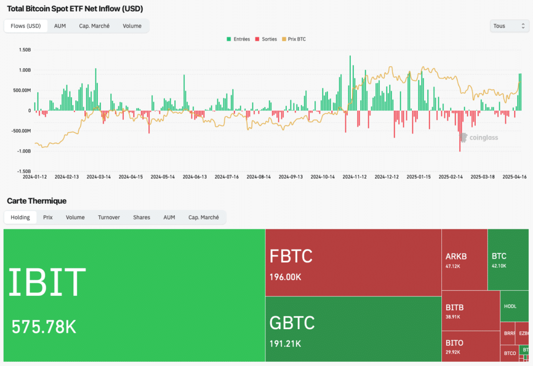
Task: Toggle the Prix BTC legend series
Action: click(294, 39)
